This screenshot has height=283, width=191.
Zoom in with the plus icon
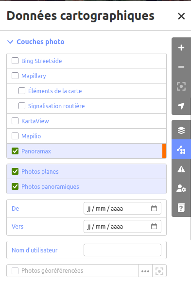[x=181, y=48]
